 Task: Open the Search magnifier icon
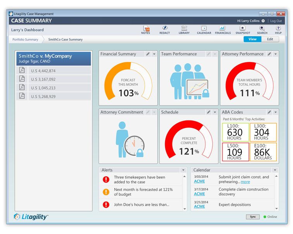click(262, 30)
